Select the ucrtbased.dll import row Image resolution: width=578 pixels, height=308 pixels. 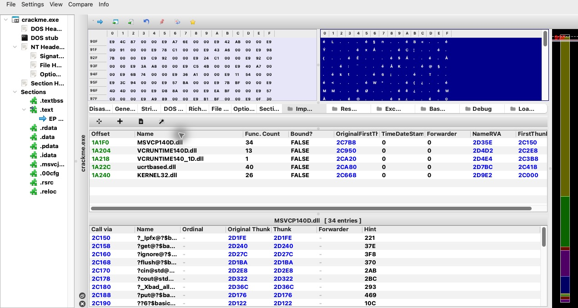click(x=318, y=167)
